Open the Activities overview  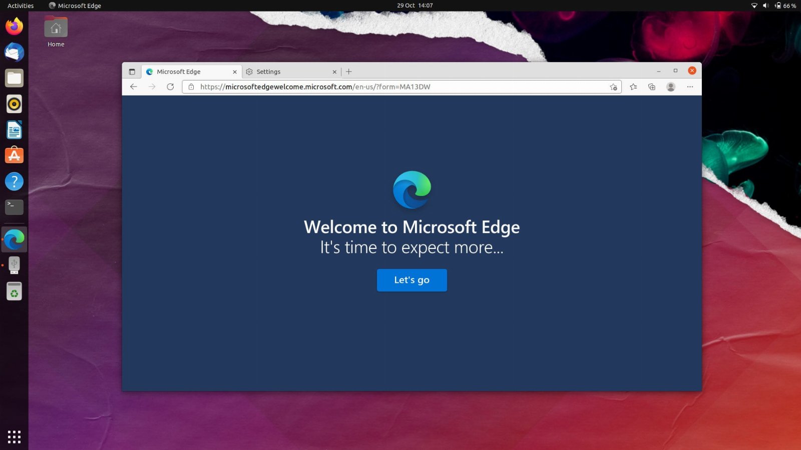21,5
